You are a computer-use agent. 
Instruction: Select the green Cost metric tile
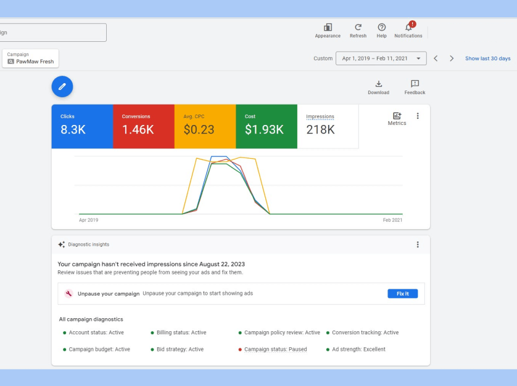[x=267, y=126]
